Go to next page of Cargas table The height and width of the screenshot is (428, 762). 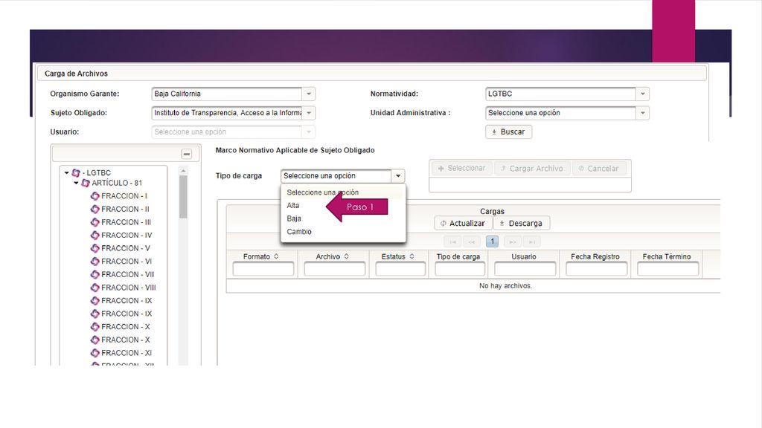pyautogui.click(x=513, y=241)
